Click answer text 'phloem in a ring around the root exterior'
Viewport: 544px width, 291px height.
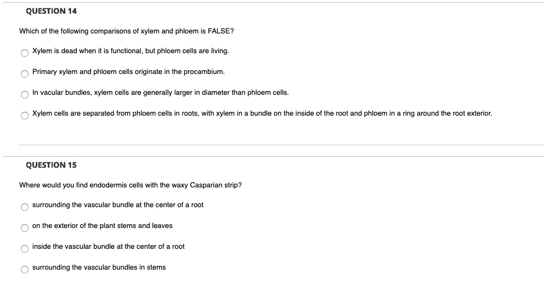pos(428,113)
